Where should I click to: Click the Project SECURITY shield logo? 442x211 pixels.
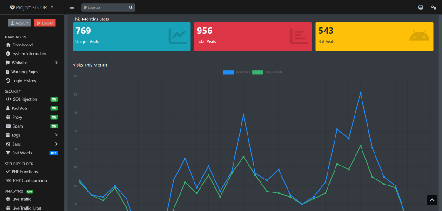13,7
